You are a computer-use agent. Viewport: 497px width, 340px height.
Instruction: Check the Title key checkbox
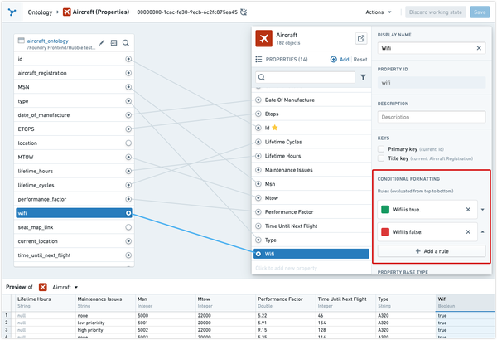coord(382,160)
